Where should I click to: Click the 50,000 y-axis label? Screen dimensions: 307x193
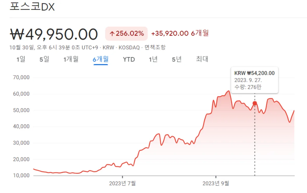21,110
